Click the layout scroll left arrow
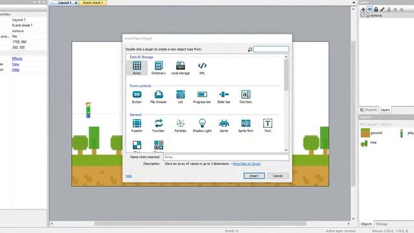The width and height of the screenshot is (414, 233). (x=52, y=223)
